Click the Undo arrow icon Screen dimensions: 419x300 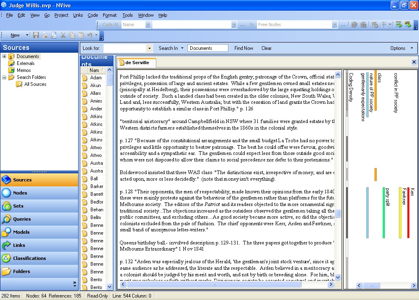(x=90, y=35)
